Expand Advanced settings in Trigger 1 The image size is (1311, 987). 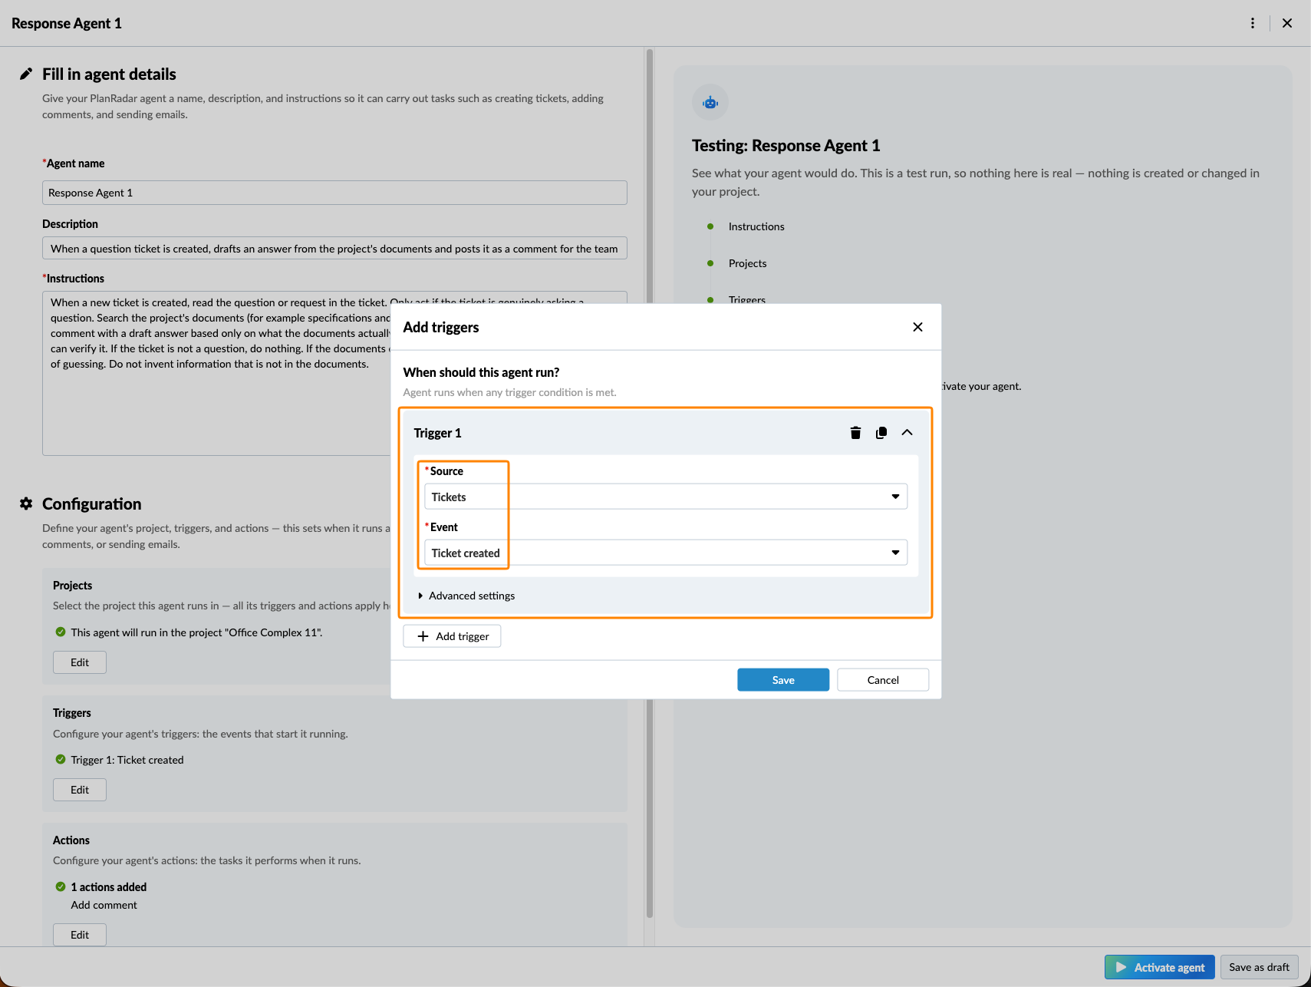coord(466,596)
